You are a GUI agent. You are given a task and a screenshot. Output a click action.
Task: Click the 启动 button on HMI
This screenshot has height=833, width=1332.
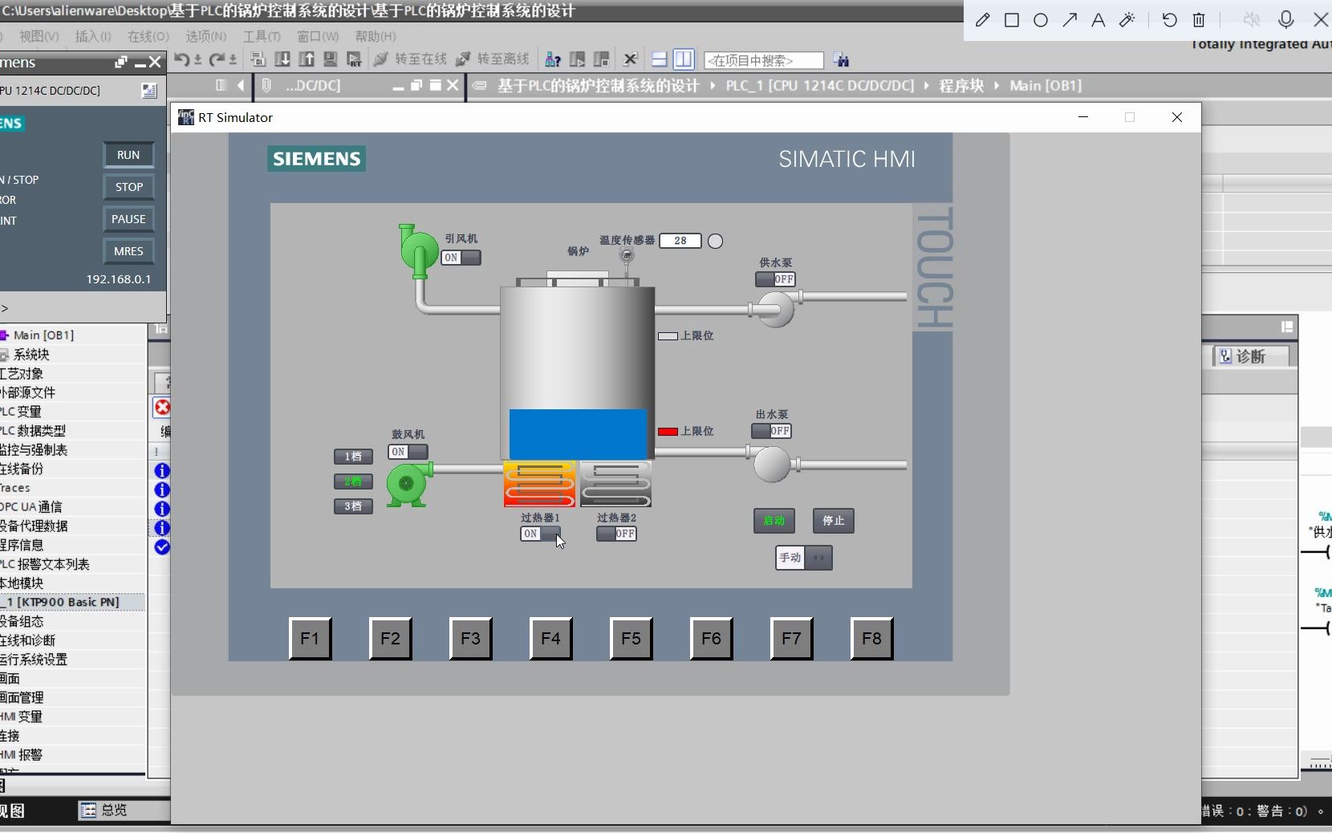click(x=774, y=521)
